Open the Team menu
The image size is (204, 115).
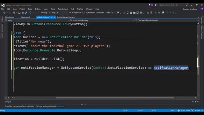point(46,9)
